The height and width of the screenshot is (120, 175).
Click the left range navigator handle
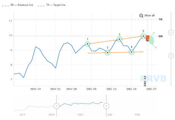56,106
